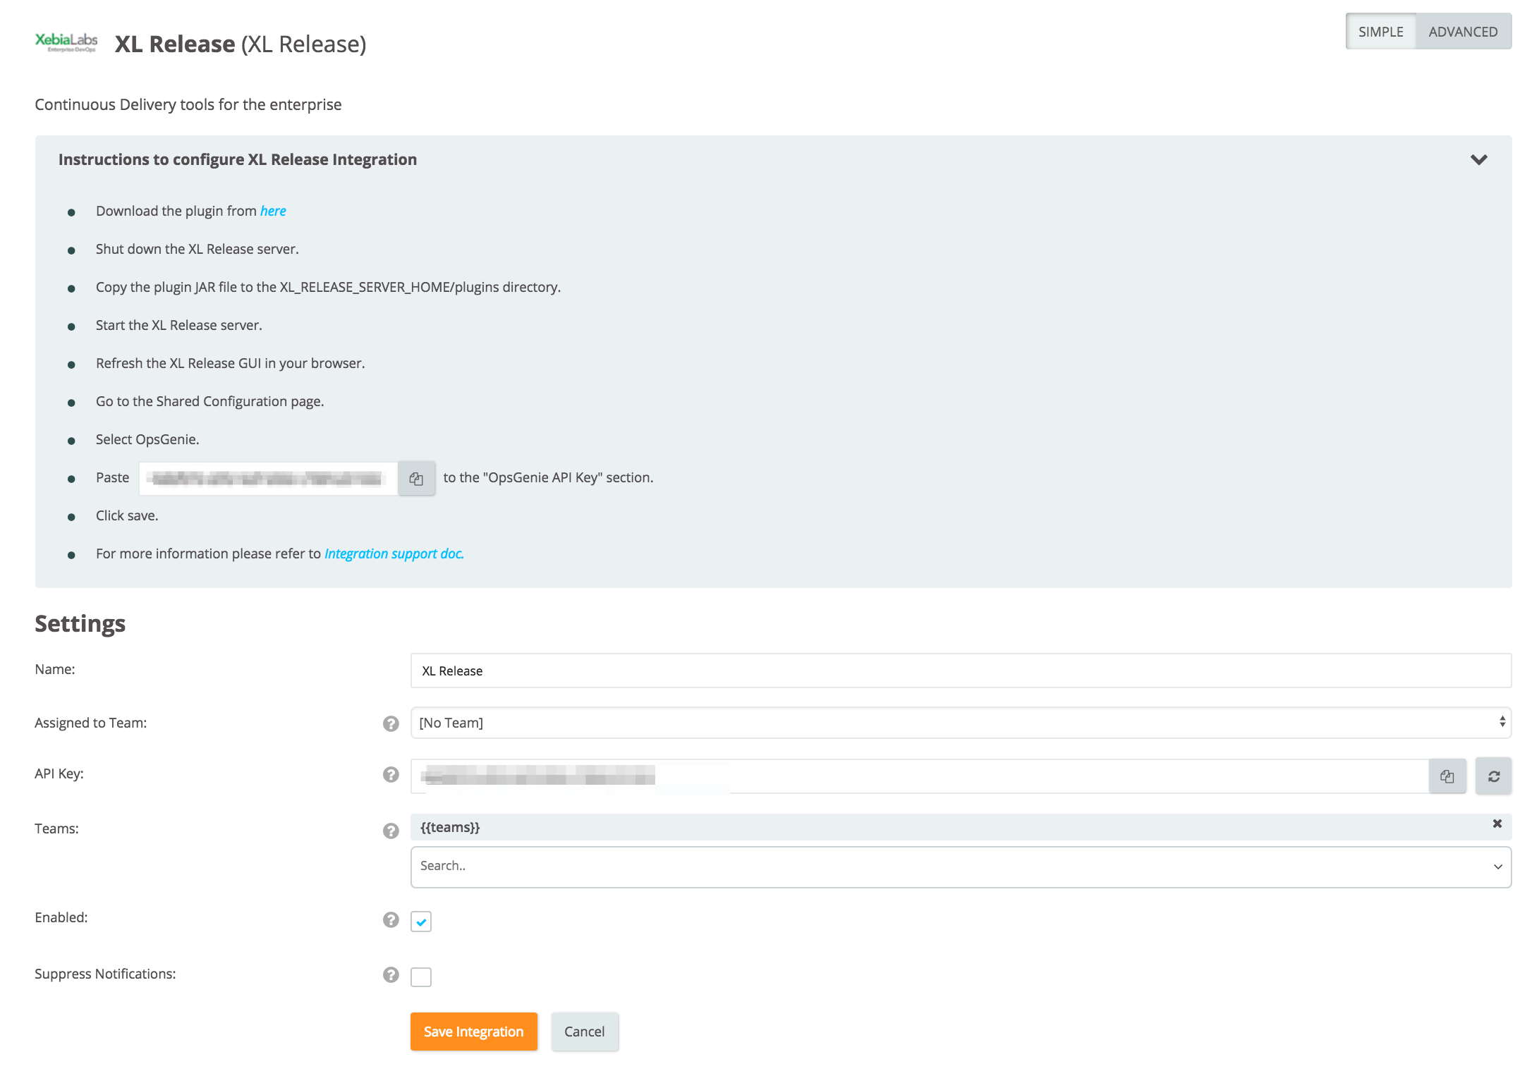The height and width of the screenshot is (1083, 1539).
Task: Open the Integration support doc link
Action: pyautogui.click(x=394, y=553)
